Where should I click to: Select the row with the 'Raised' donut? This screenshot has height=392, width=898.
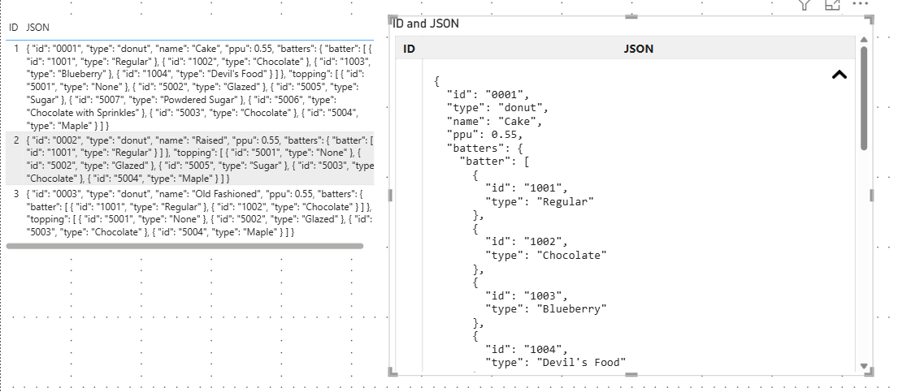click(x=189, y=160)
